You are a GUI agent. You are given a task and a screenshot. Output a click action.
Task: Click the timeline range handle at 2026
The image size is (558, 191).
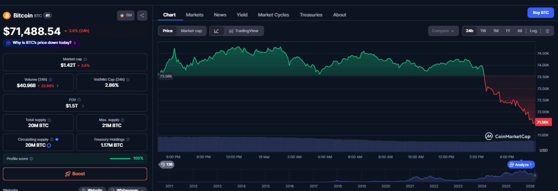[535, 175]
